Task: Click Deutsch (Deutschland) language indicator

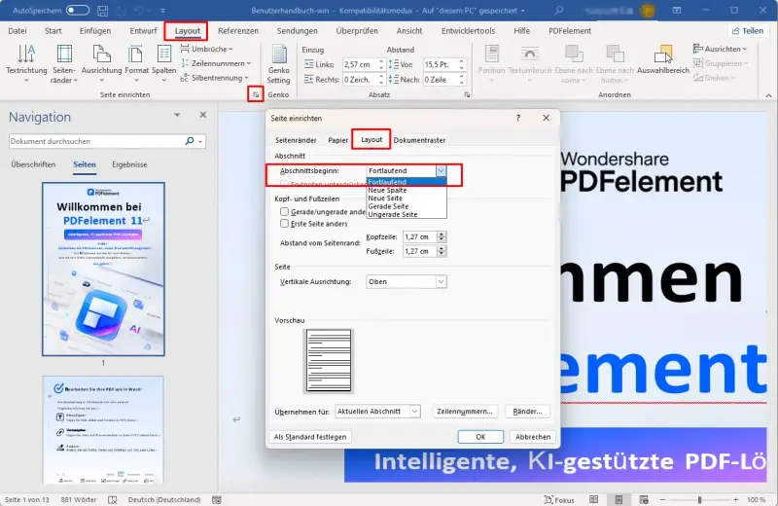Action: [x=164, y=499]
